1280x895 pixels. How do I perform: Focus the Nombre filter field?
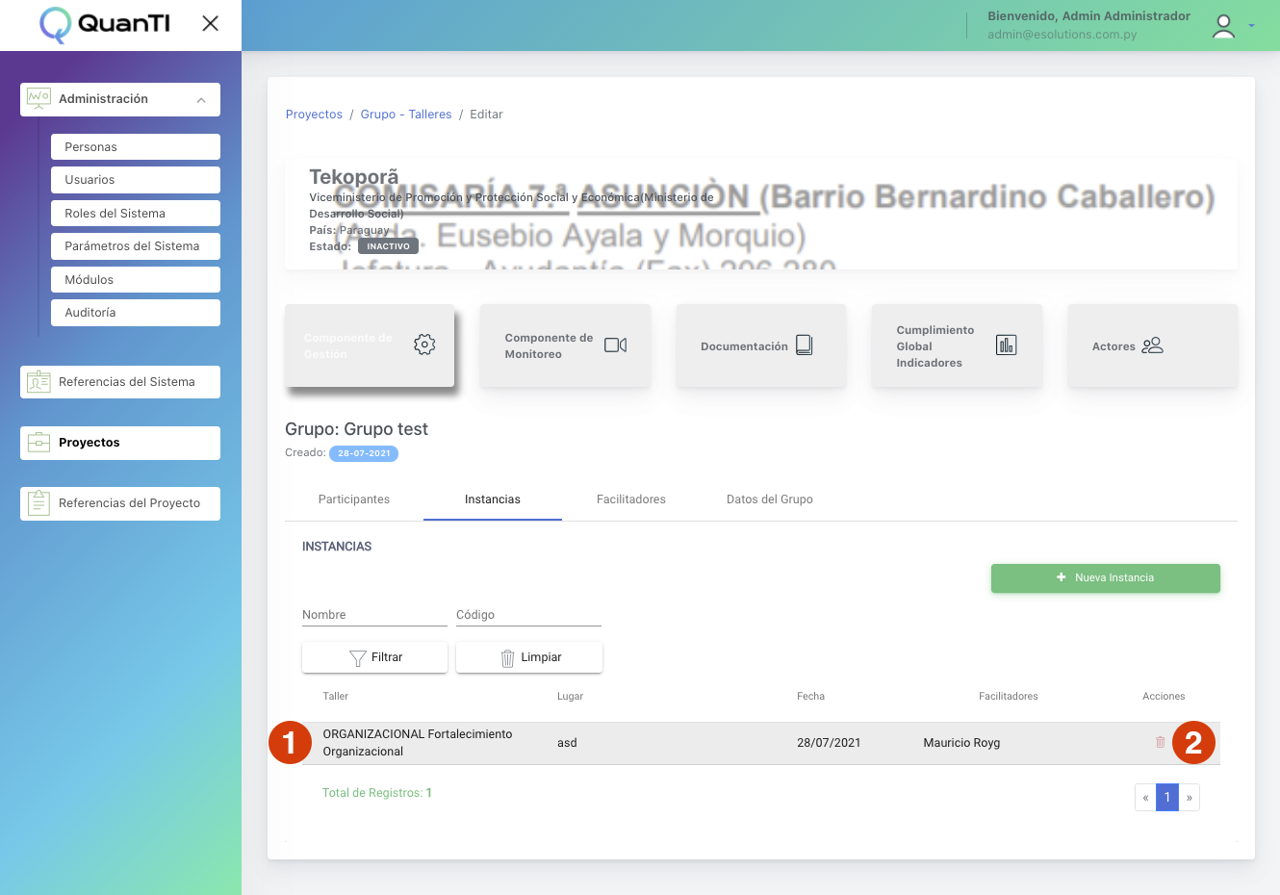click(x=374, y=615)
